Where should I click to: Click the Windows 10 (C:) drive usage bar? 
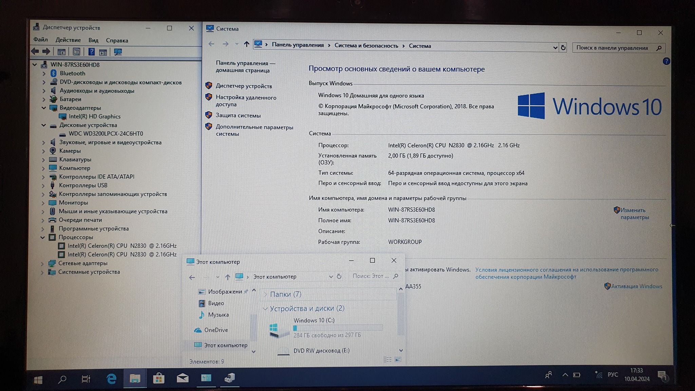click(338, 328)
